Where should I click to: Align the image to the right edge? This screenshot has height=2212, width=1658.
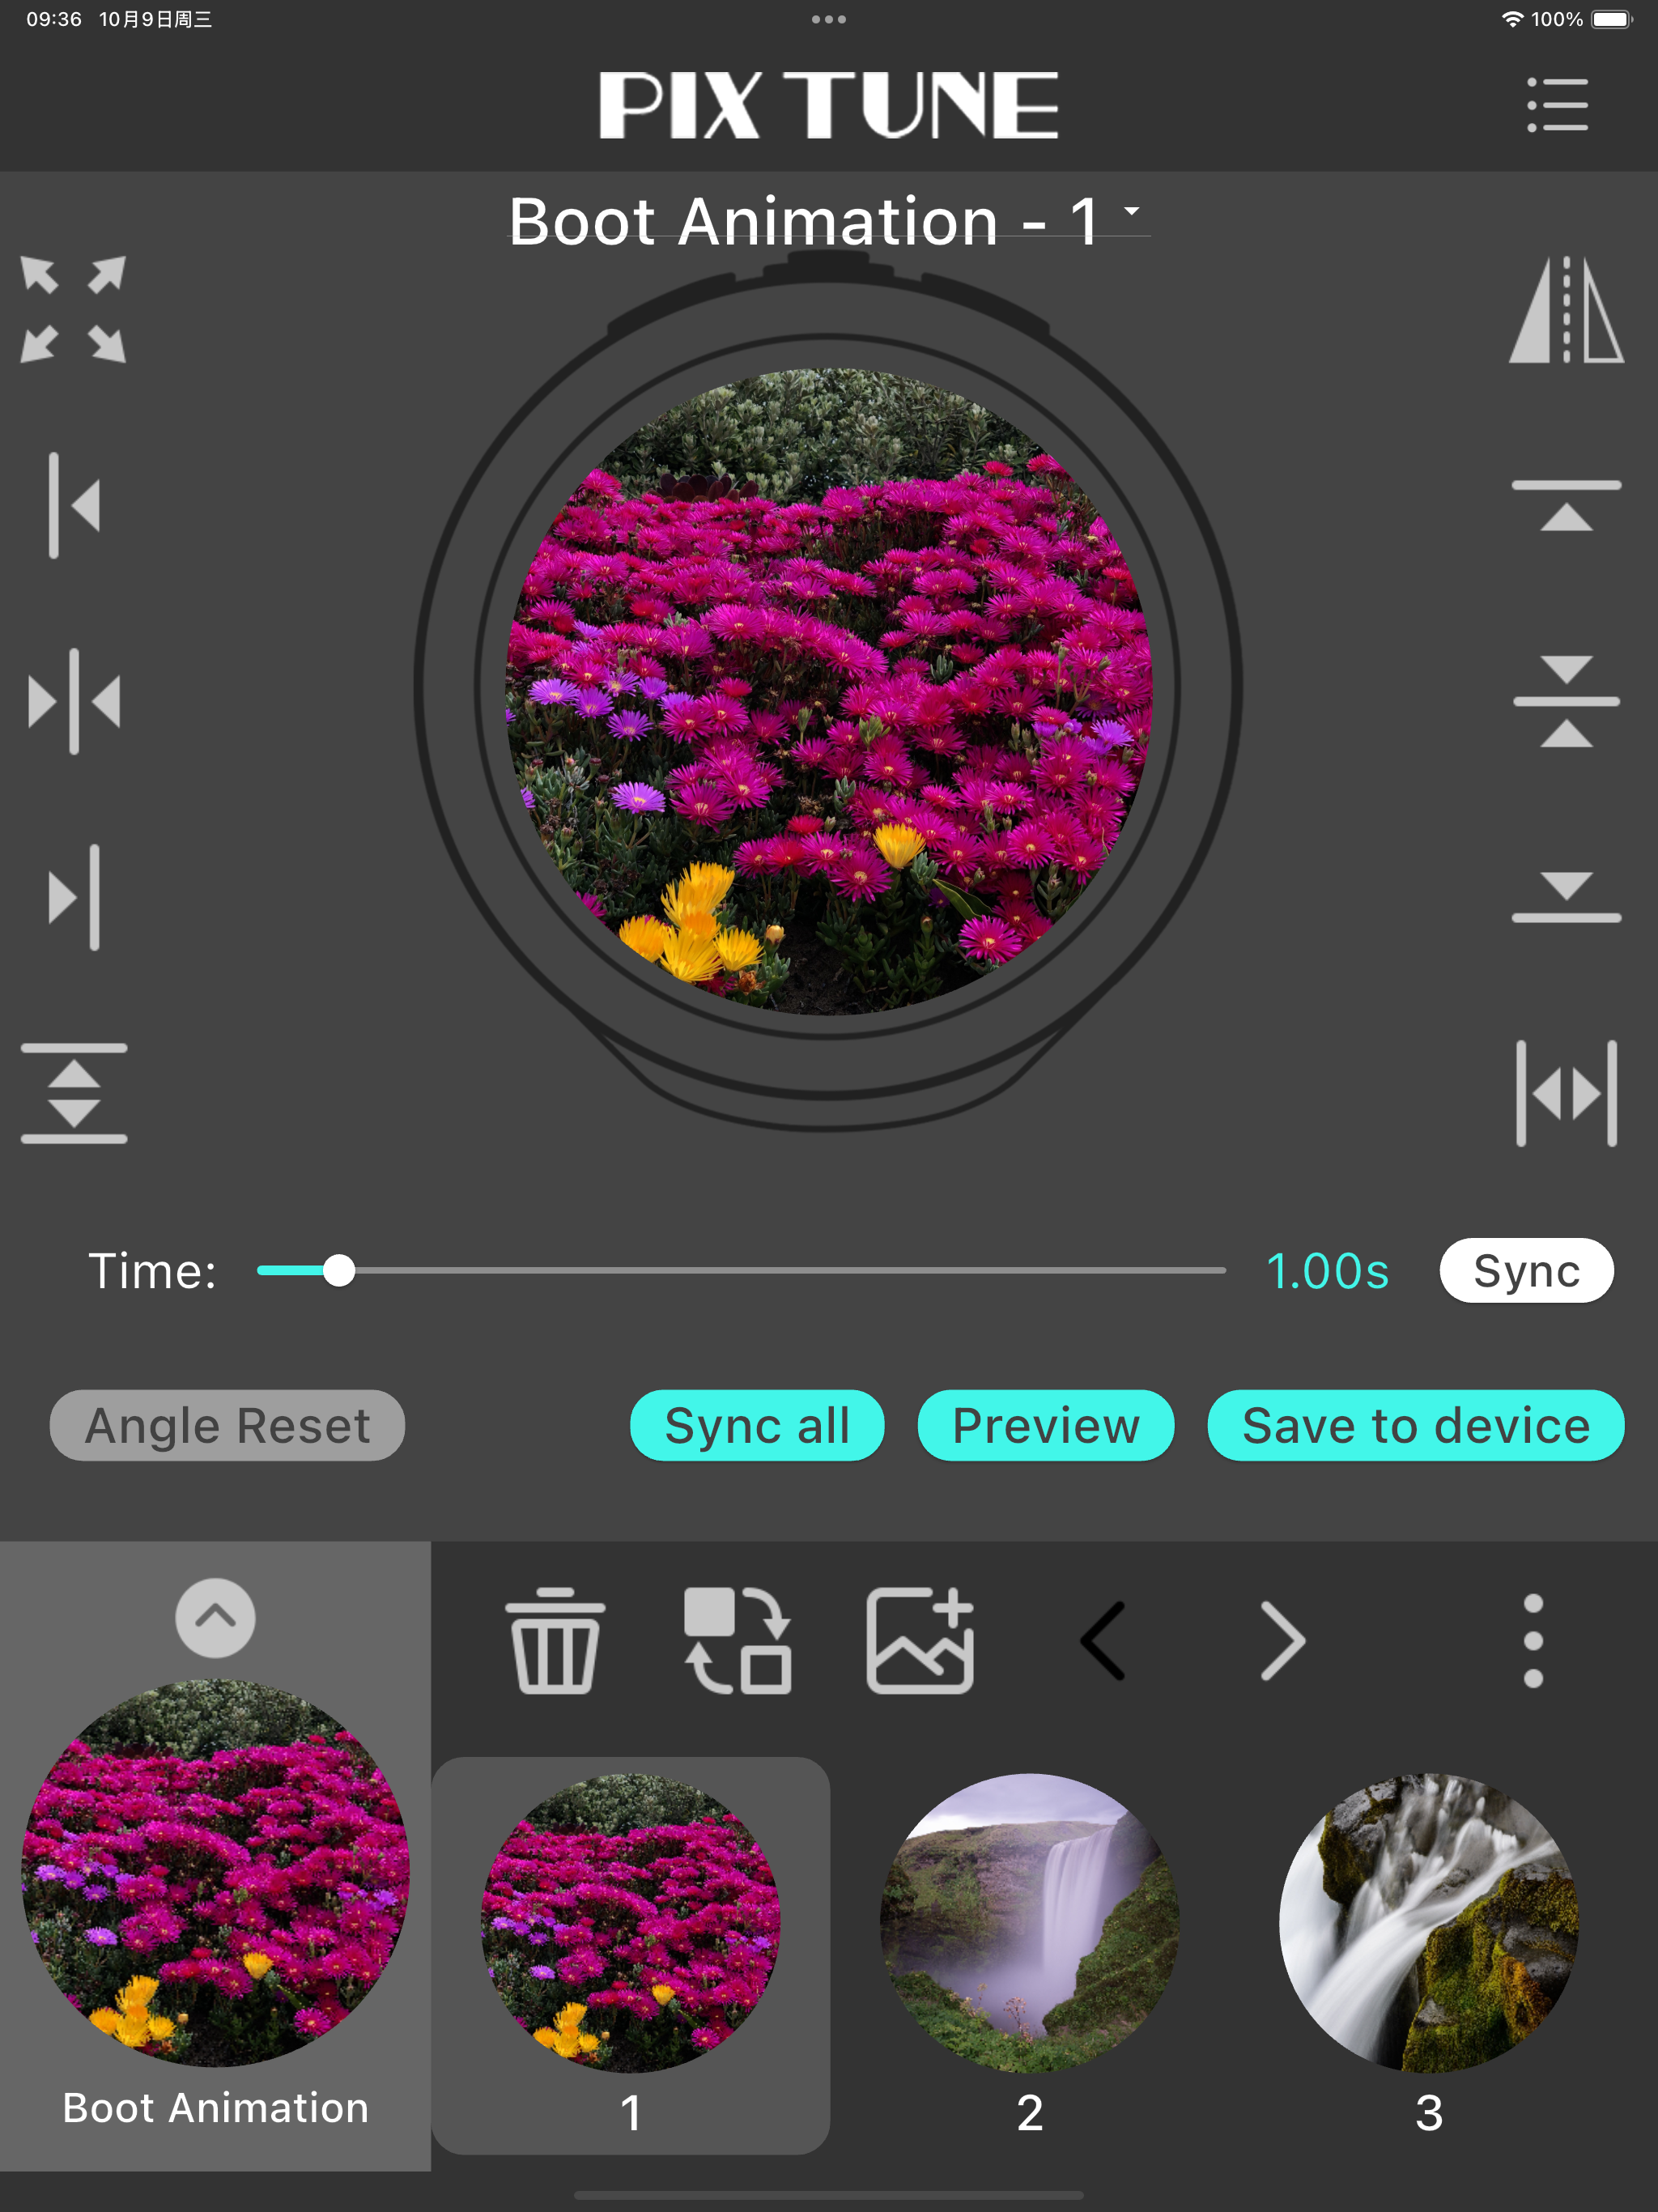(73, 897)
